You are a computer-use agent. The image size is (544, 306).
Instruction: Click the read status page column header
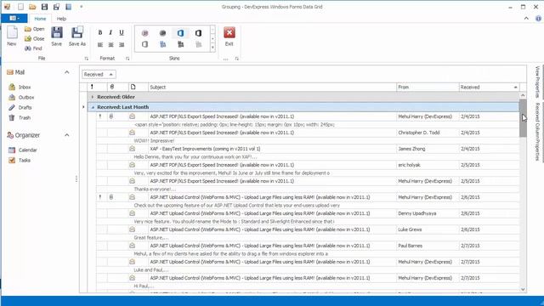click(133, 87)
